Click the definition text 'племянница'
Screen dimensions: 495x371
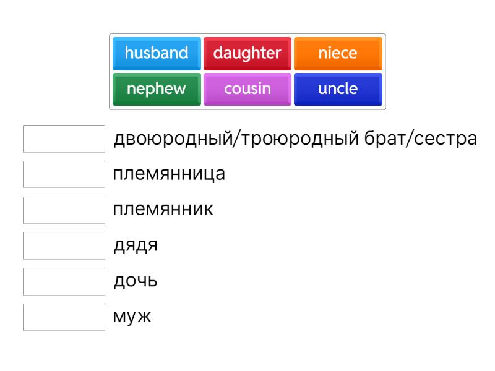click(169, 174)
